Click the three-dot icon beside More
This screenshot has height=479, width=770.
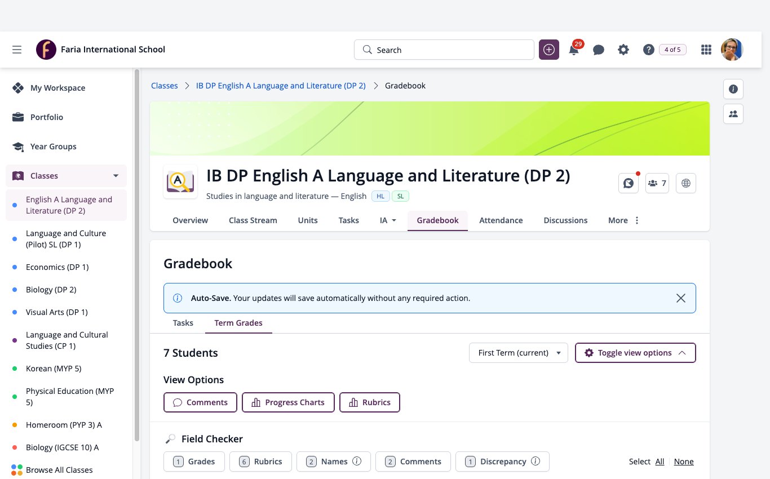click(x=637, y=220)
